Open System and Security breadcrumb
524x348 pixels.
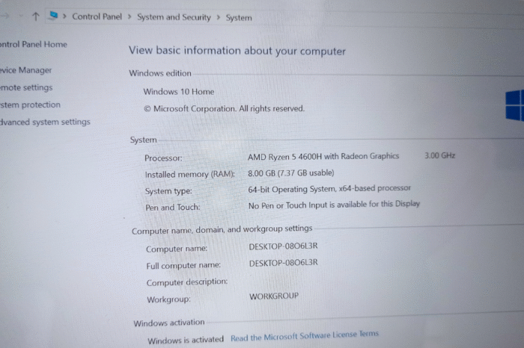point(174,17)
